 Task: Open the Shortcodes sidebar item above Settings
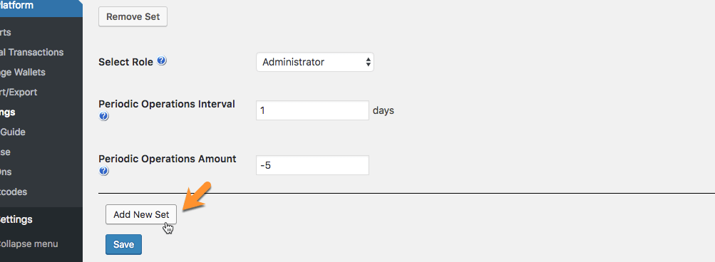[14, 192]
